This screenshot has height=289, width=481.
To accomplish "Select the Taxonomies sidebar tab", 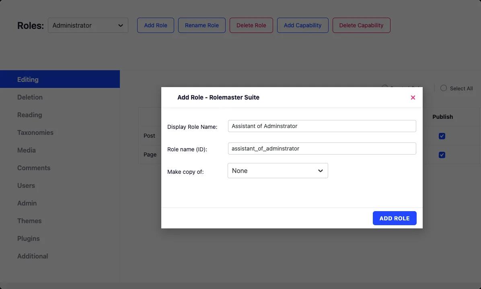I will (60, 132).
